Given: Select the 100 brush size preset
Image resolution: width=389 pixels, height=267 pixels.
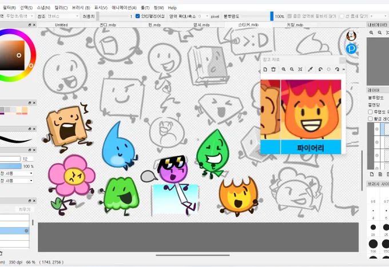Looking at the screenshot, I should click(x=373, y=245).
